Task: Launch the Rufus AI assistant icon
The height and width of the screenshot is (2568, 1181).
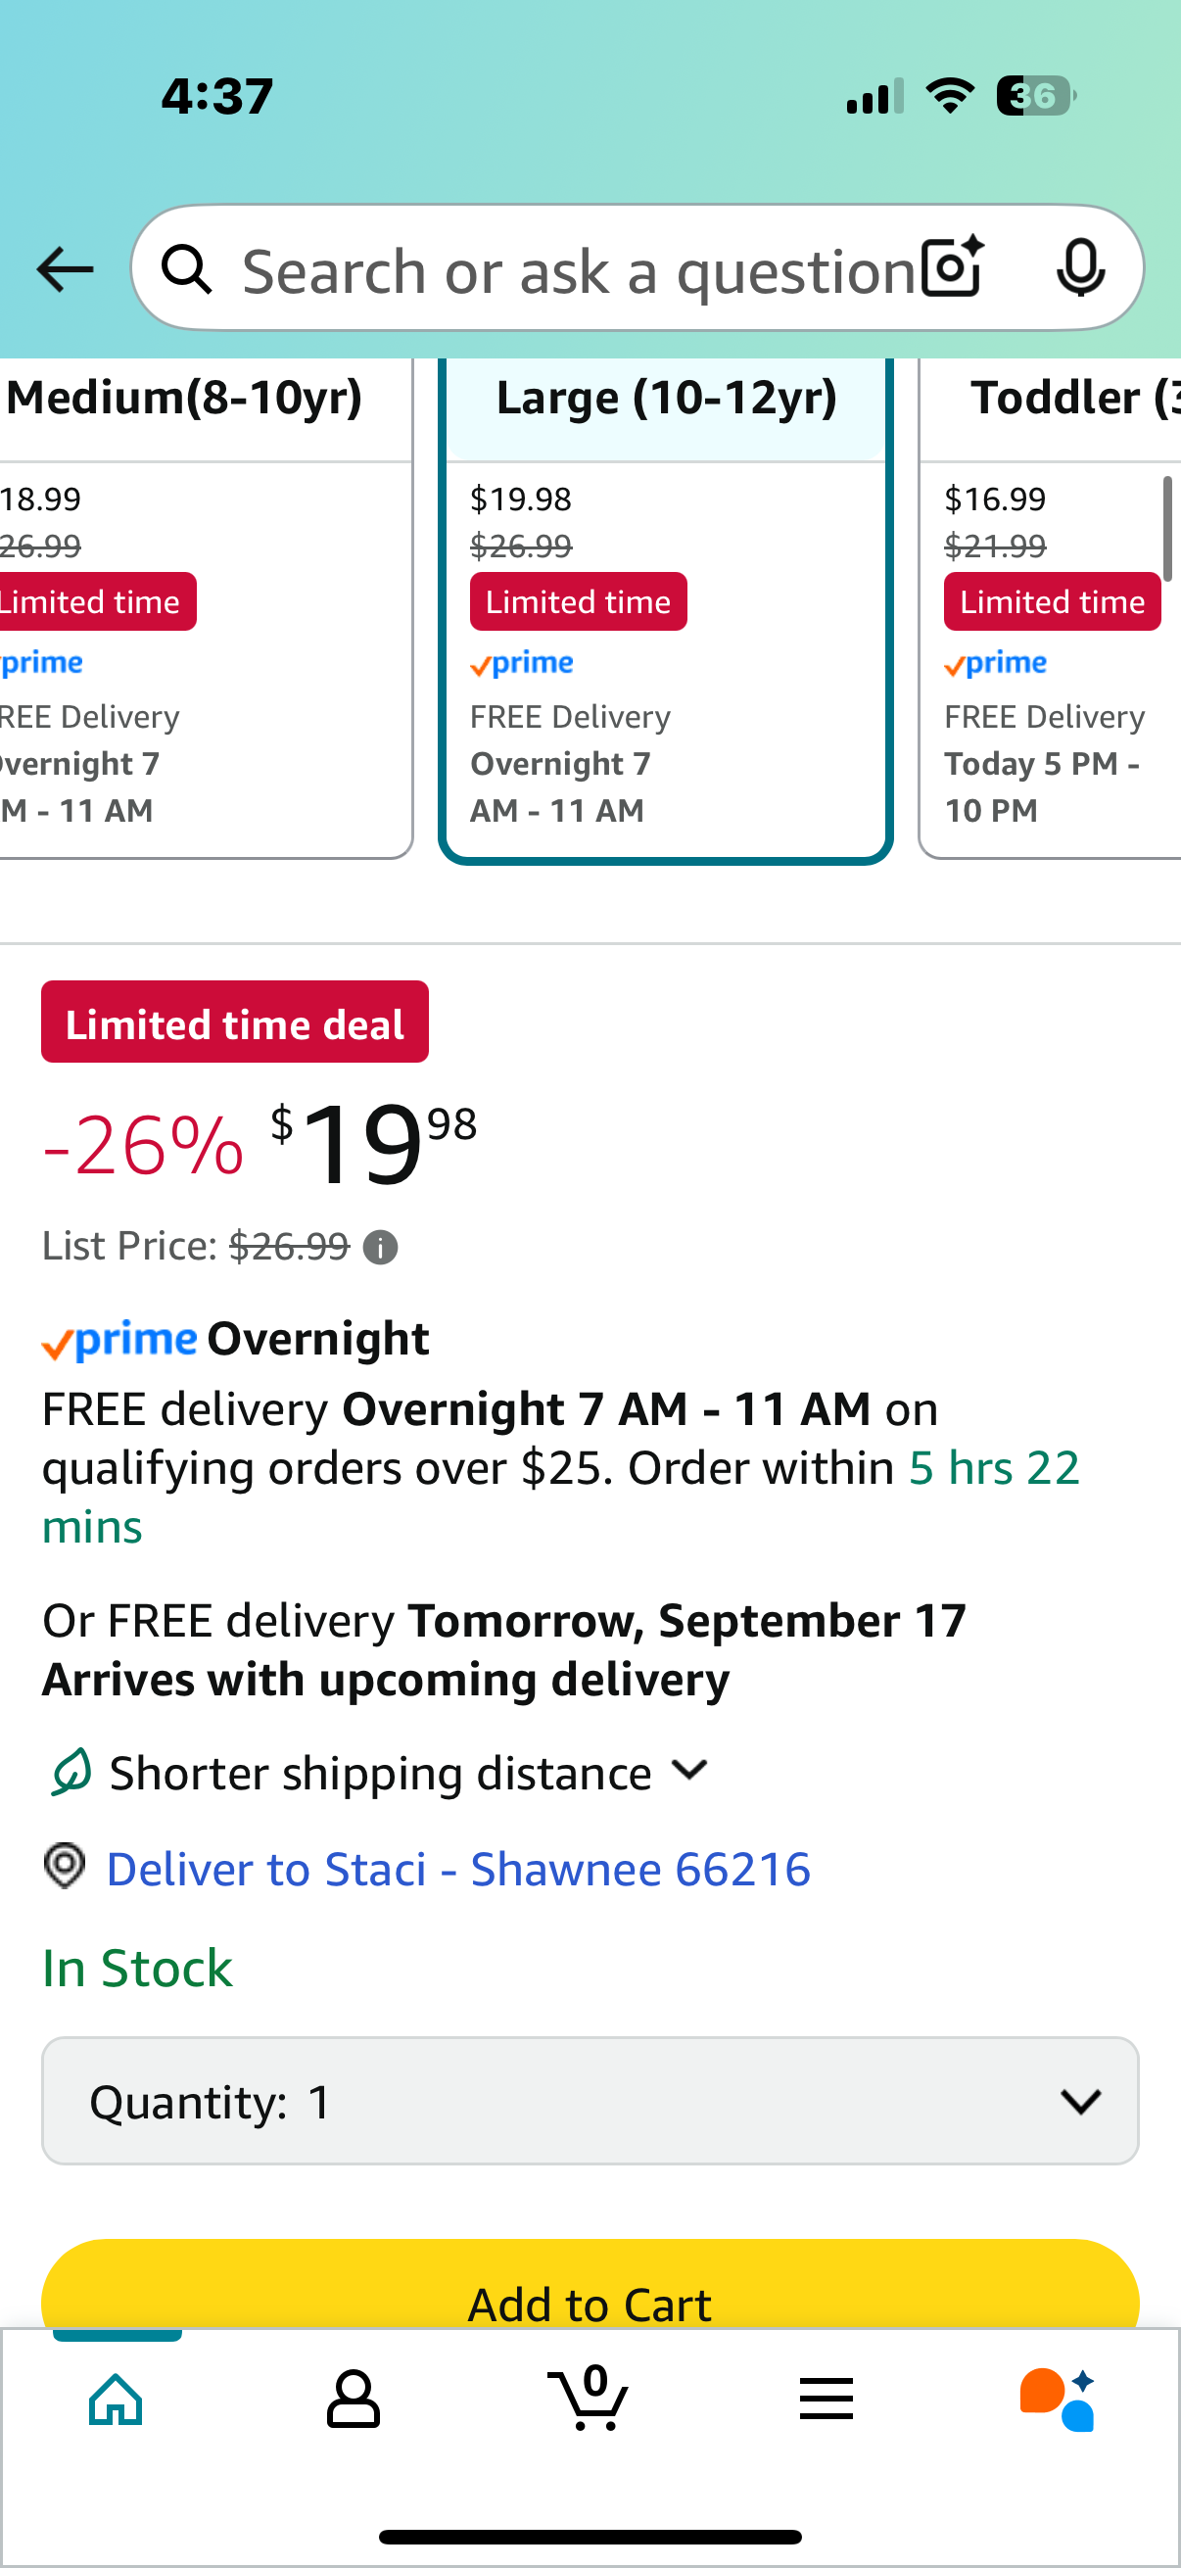Action: [x=1059, y=2399]
